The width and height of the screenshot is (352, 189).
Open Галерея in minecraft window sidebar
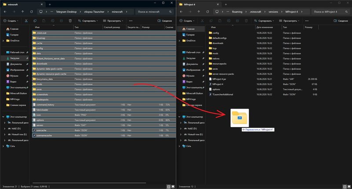click(x=12, y=35)
